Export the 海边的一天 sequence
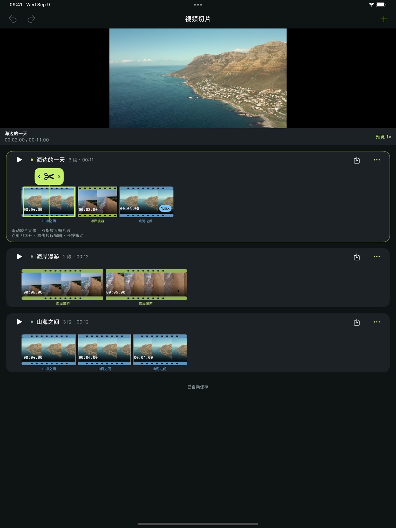This screenshot has width=396, height=528. (357, 160)
